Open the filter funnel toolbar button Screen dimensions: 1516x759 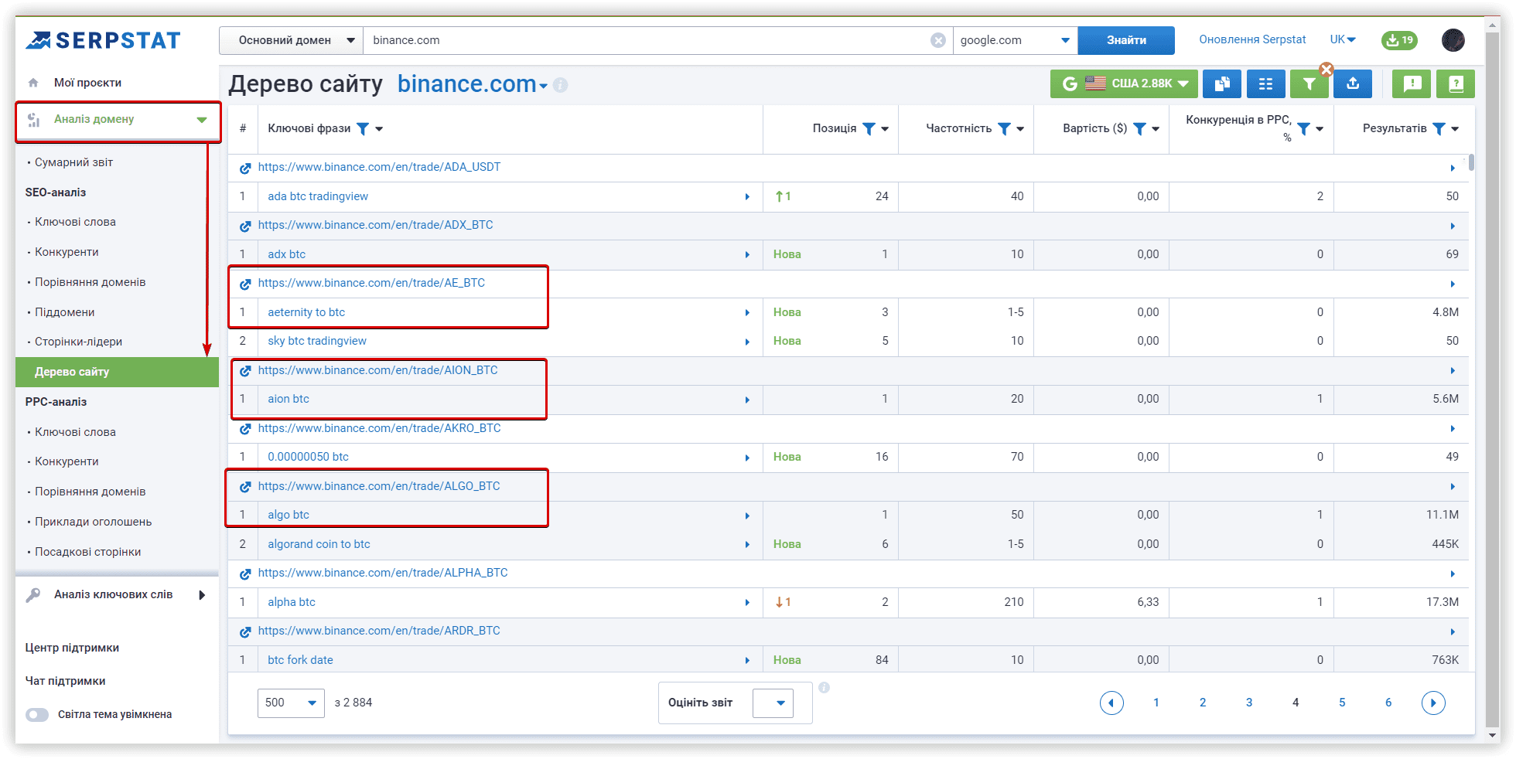click(x=1309, y=83)
